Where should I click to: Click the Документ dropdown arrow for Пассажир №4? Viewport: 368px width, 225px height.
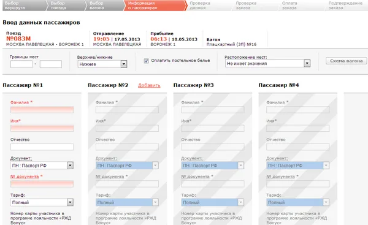[x=326, y=166]
